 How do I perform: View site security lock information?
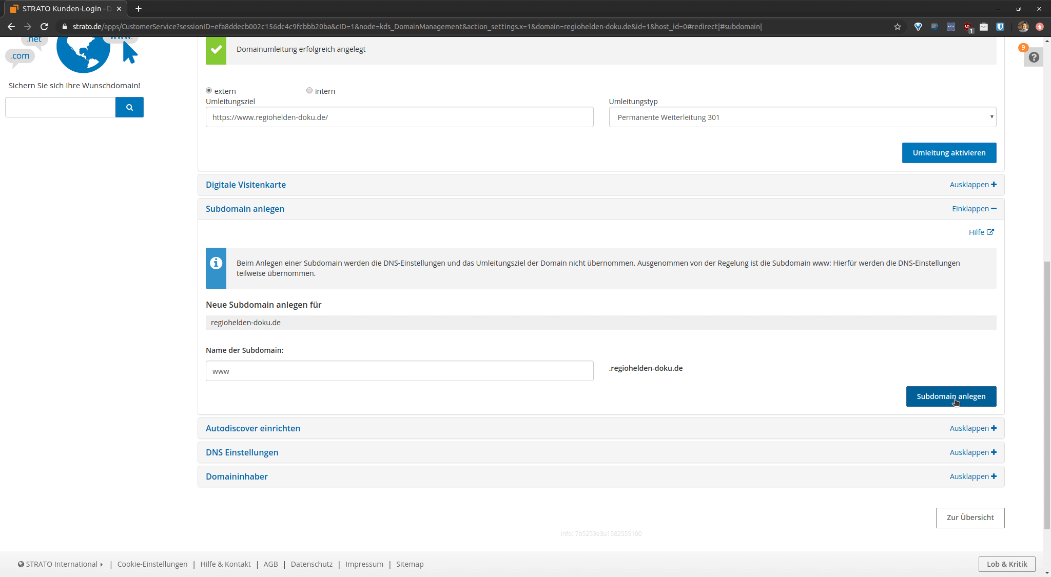64,27
